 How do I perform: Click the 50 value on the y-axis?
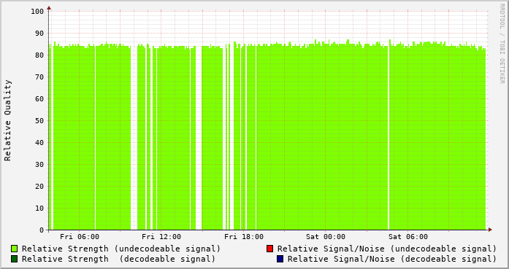pyautogui.click(x=39, y=120)
